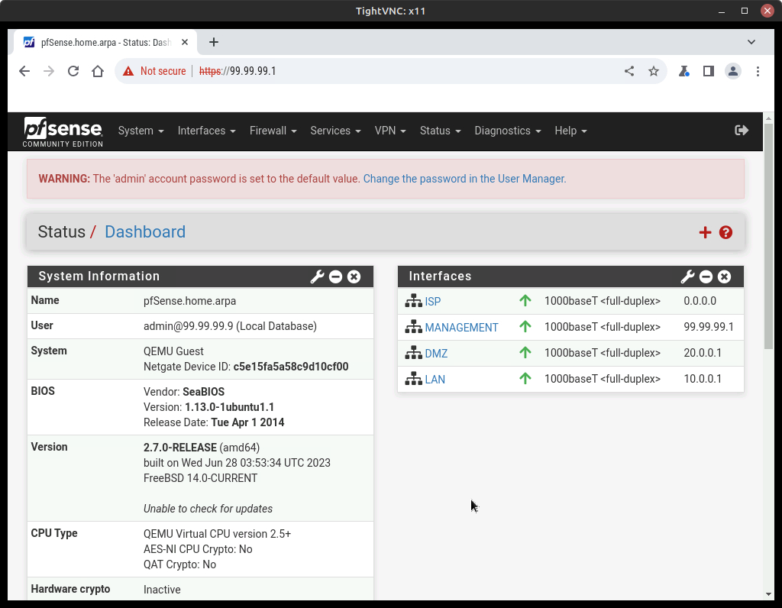The height and width of the screenshot is (608, 782).
Task: Click the ISP IP address 0.0.0.0
Action: click(x=700, y=301)
